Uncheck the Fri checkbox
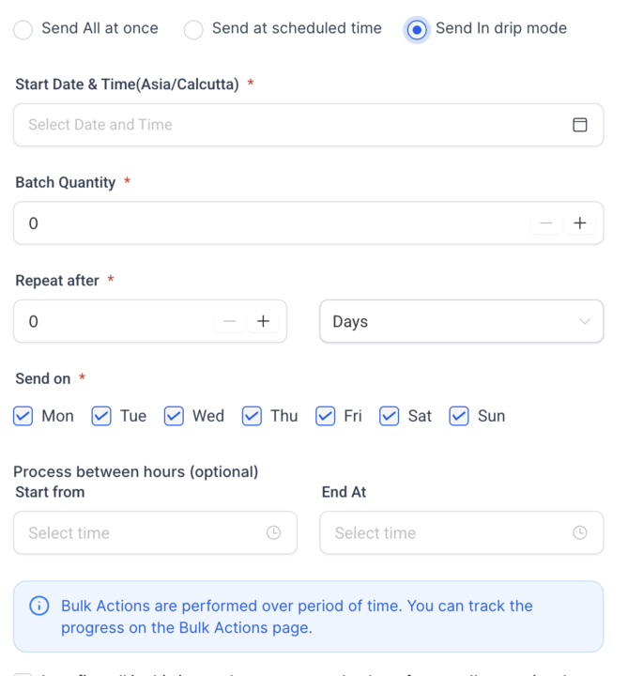Screen dimensions: 628x676 [326, 416]
